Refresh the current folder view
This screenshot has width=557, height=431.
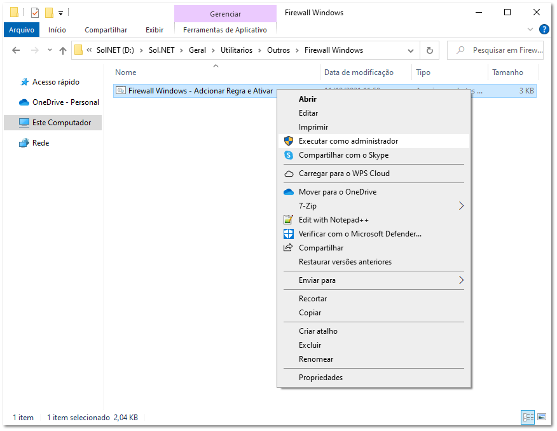tap(430, 50)
